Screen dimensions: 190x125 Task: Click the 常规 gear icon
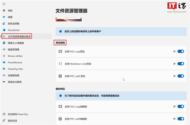[4, 11]
